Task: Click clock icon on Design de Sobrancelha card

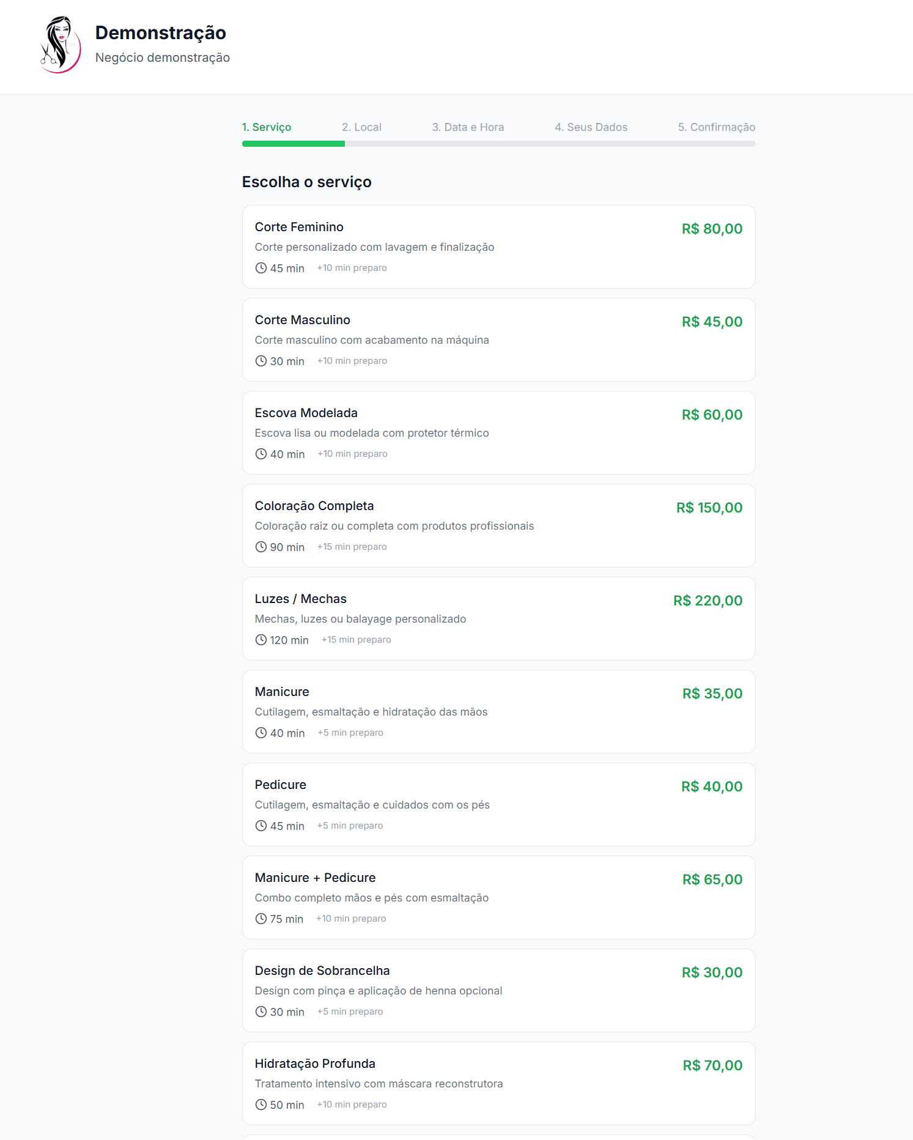Action: point(261,1012)
